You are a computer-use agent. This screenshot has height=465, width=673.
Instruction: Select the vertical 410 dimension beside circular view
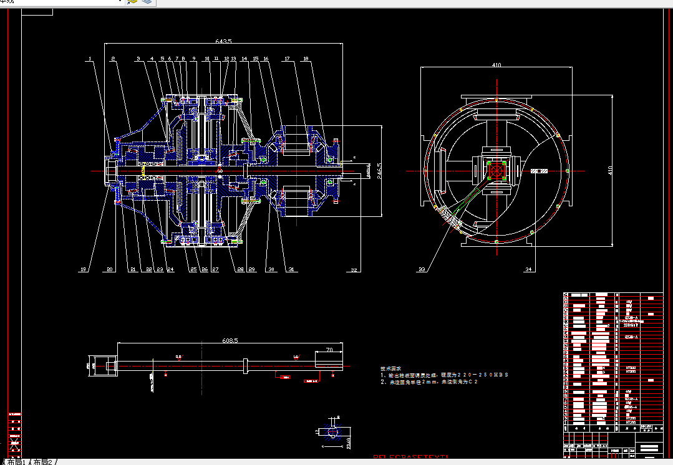click(x=611, y=171)
